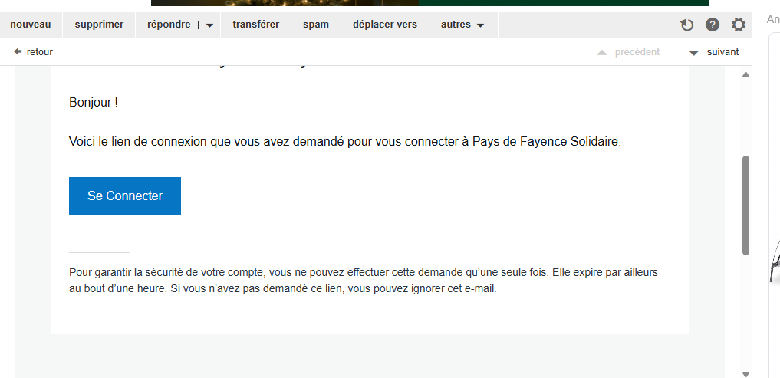Open settings with the gear icon
The image size is (780, 378).
(738, 25)
